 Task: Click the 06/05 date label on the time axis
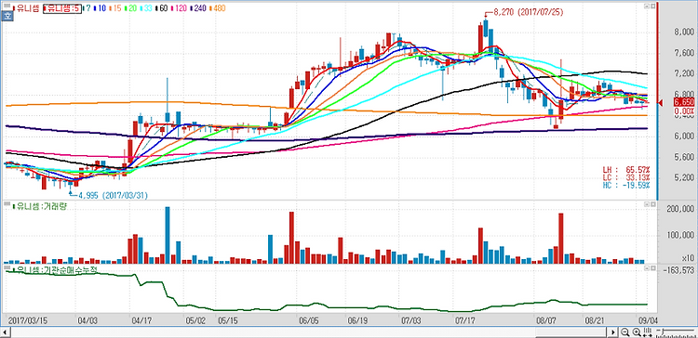point(309,320)
